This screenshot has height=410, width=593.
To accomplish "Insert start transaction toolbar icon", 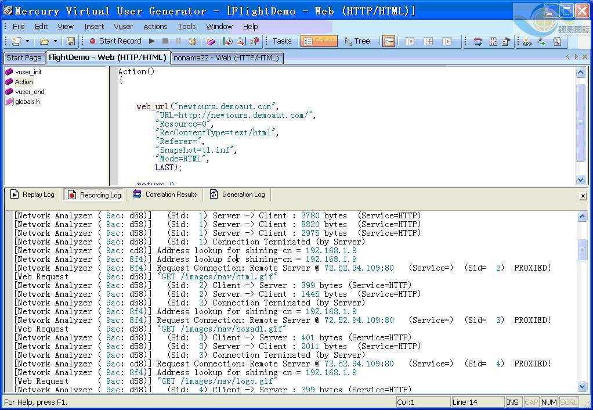I will point(228,41).
